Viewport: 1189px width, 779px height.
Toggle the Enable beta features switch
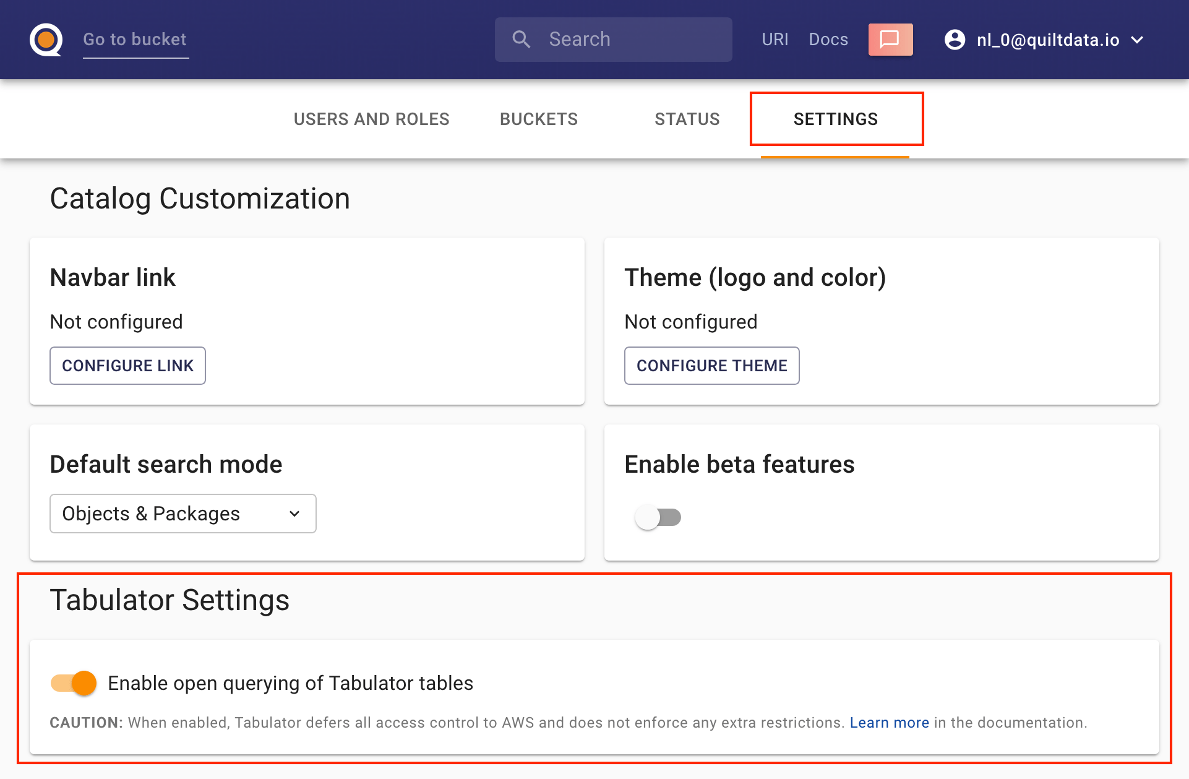[658, 517]
